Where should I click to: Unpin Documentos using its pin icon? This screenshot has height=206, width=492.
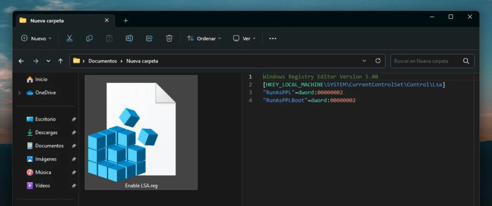pyautogui.click(x=74, y=146)
